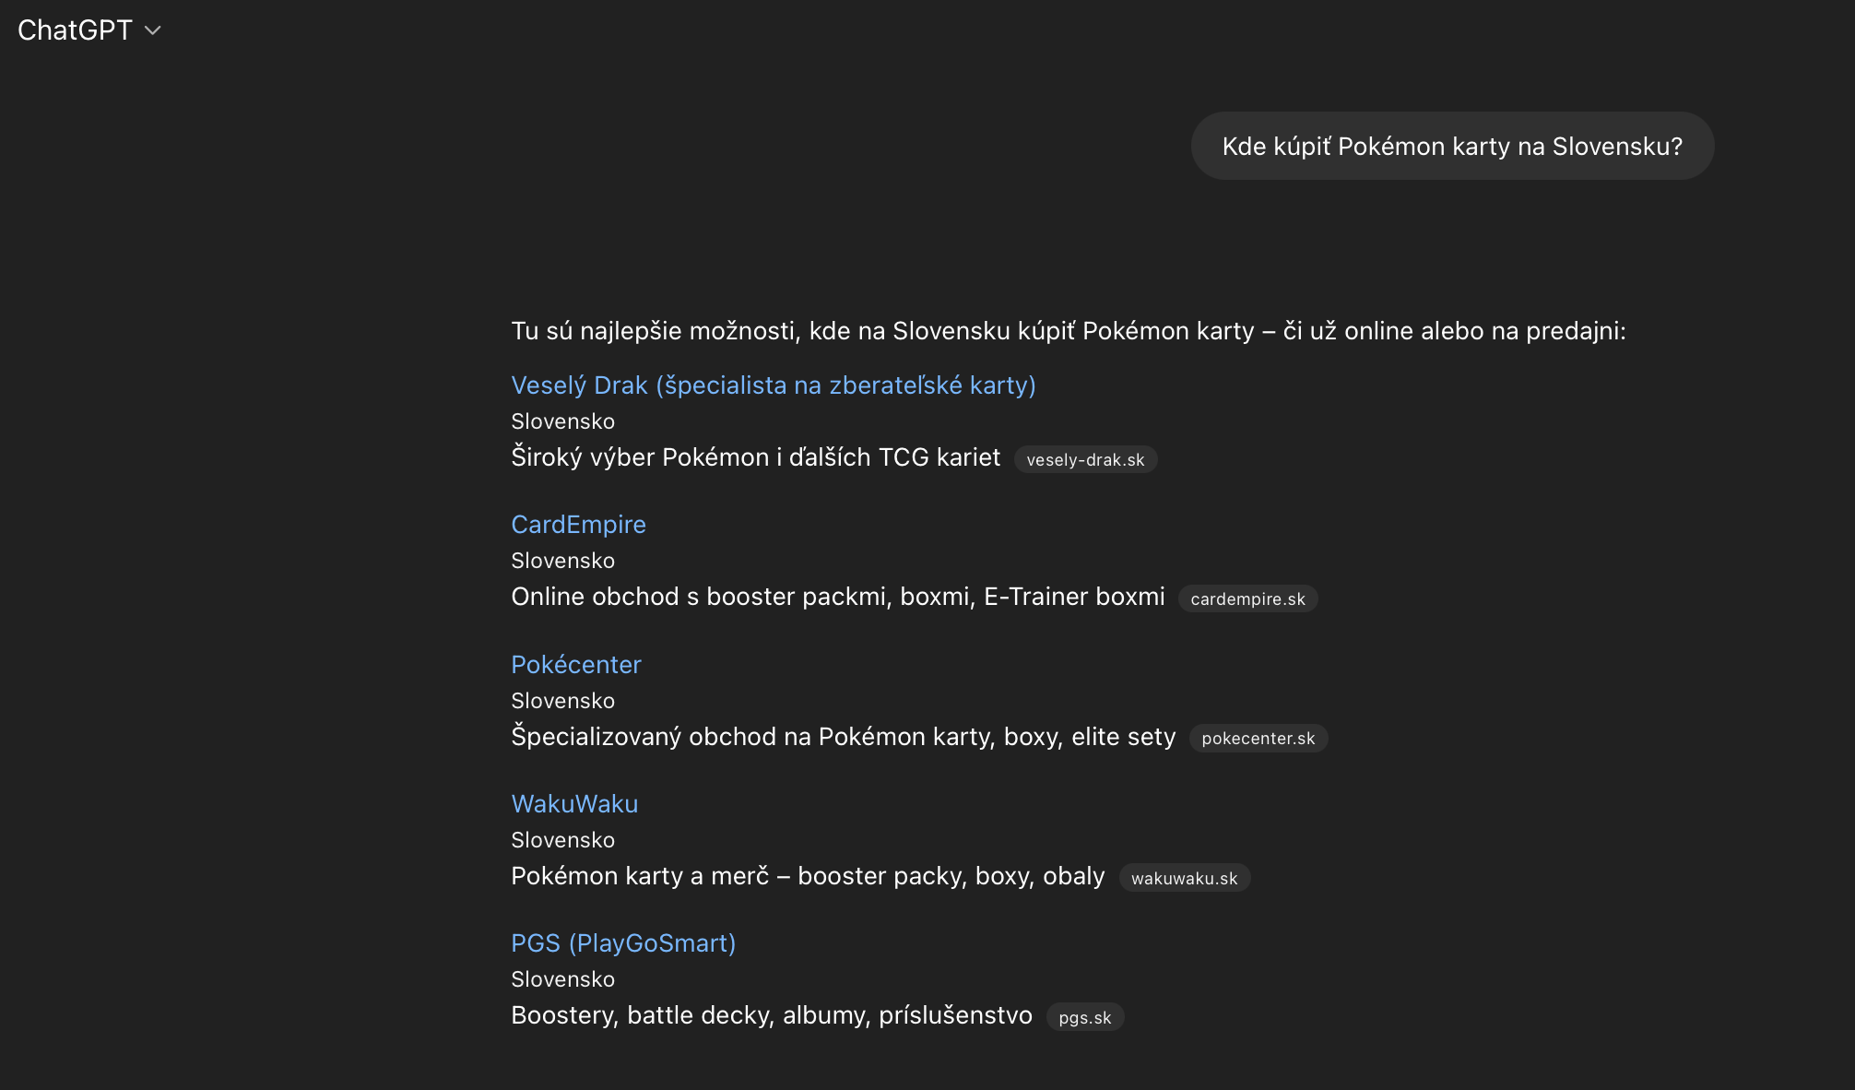1855x1090 pixels.
Task: Click text 'Boostery, battle decky, albumy, príslušenstvo'
Action: click(772, 1015)
